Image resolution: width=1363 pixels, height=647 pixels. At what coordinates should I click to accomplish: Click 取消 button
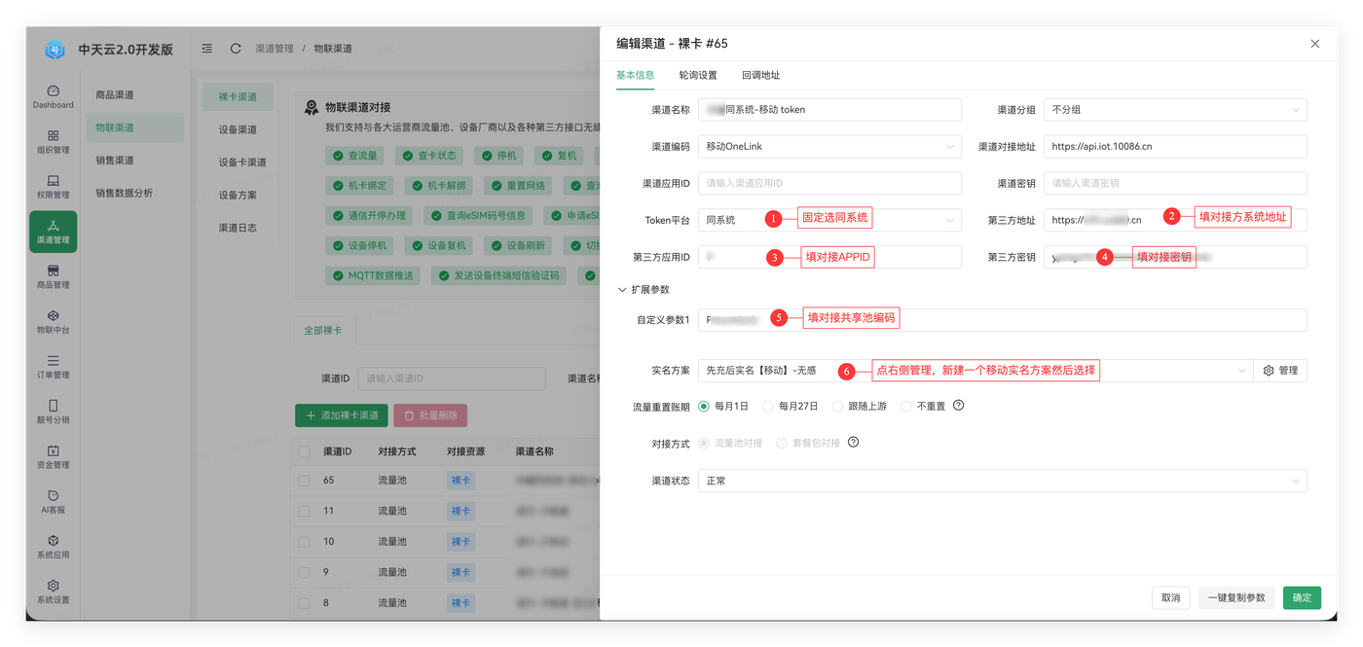click(1171, 597)
